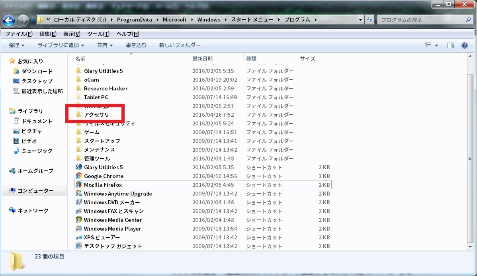Toggle the preview pane icon
This screenshot has height=276, width=477.
point(450,45)
